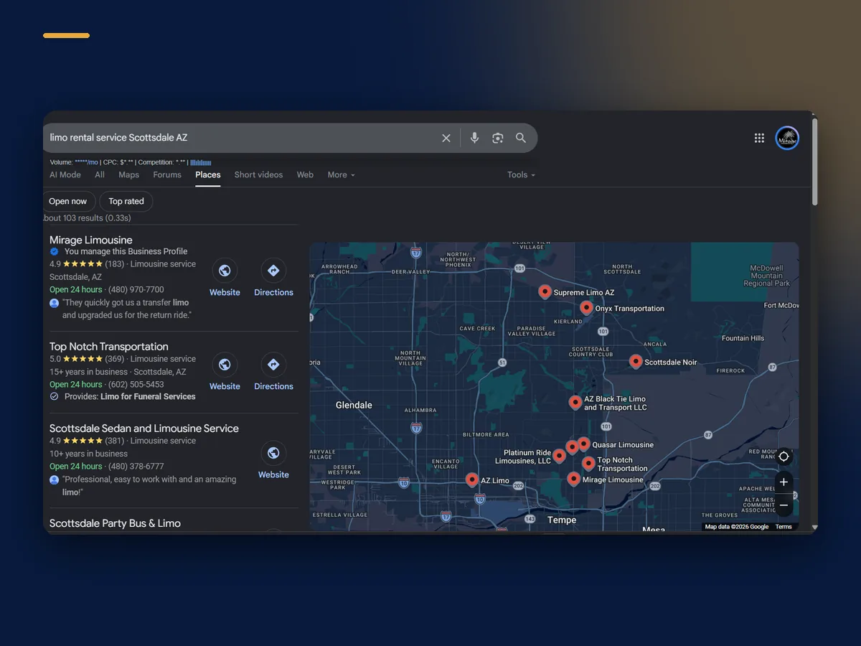The height and width of the screenshot is (646, 861).
Task: Open Mirage Limousine Website globe icon
Action: click(x=225, y=271)
